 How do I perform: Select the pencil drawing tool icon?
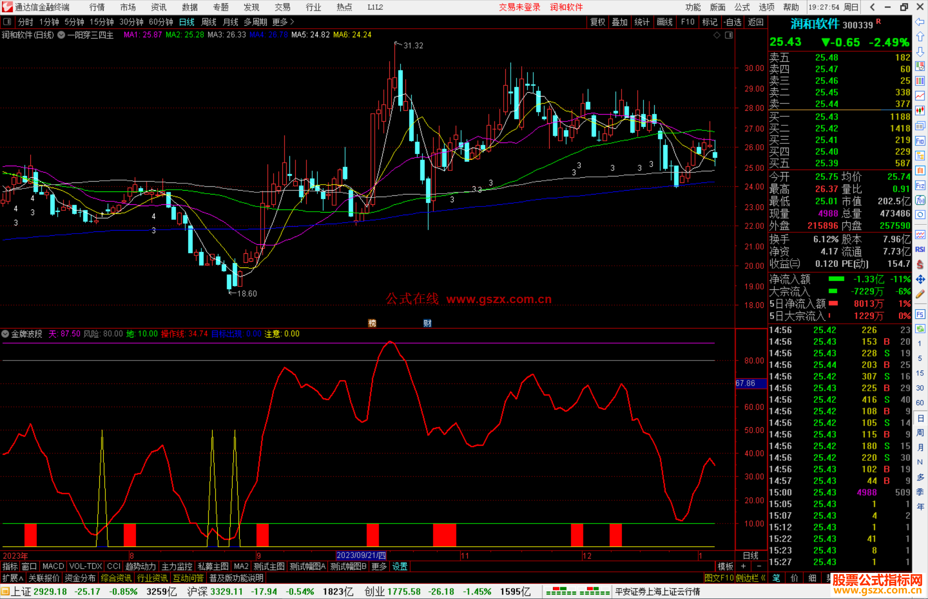(x=920, y=294)
